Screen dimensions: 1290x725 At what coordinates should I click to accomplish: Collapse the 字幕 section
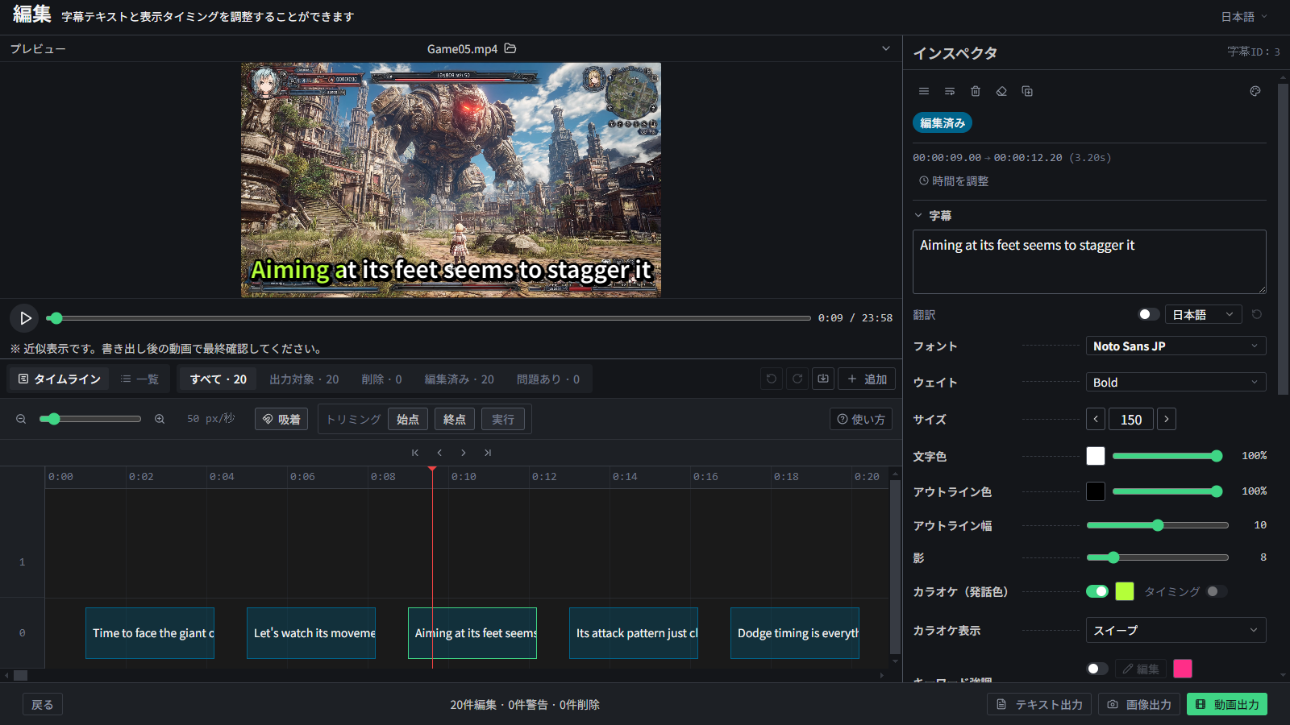[x=932, y=215]
